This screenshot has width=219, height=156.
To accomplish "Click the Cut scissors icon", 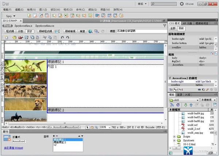I will pyautogui.click(x=45, y=37).
